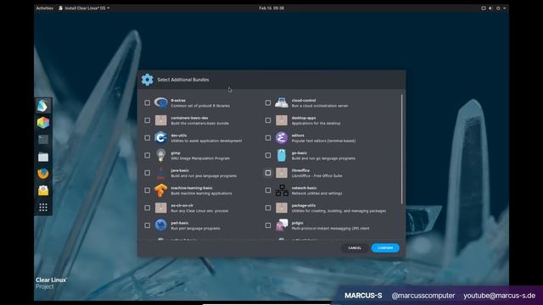Click the perl-basic bundle icon
Viewport: 543px width, 305px height.
pos(160,225)
